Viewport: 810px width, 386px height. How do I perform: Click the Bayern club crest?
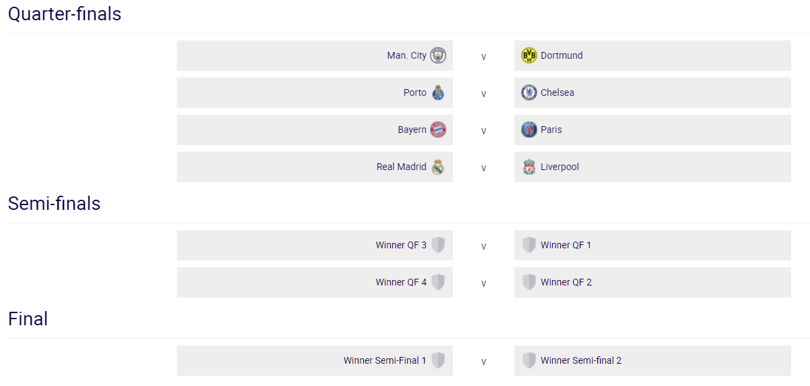(438, 130)
